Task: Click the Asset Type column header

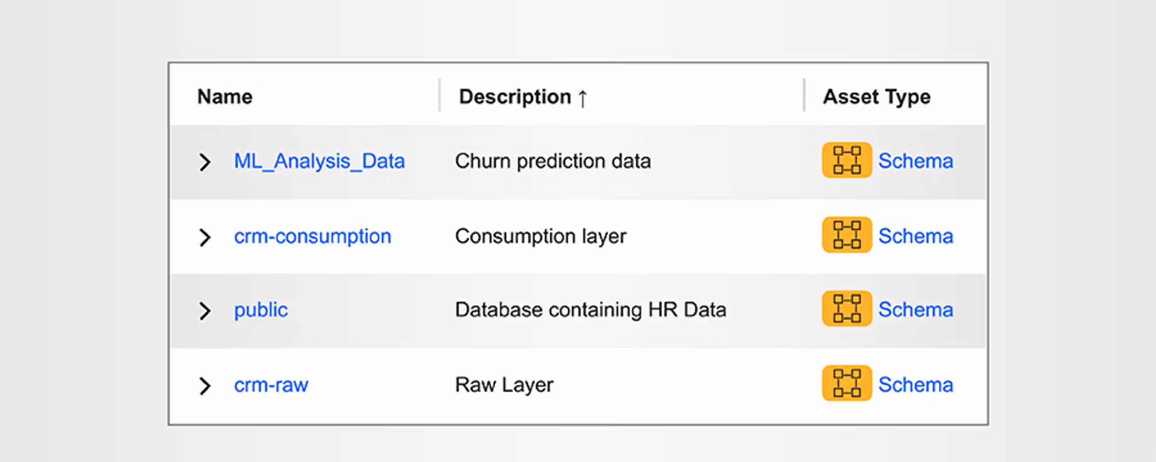Action: (876, 97)
